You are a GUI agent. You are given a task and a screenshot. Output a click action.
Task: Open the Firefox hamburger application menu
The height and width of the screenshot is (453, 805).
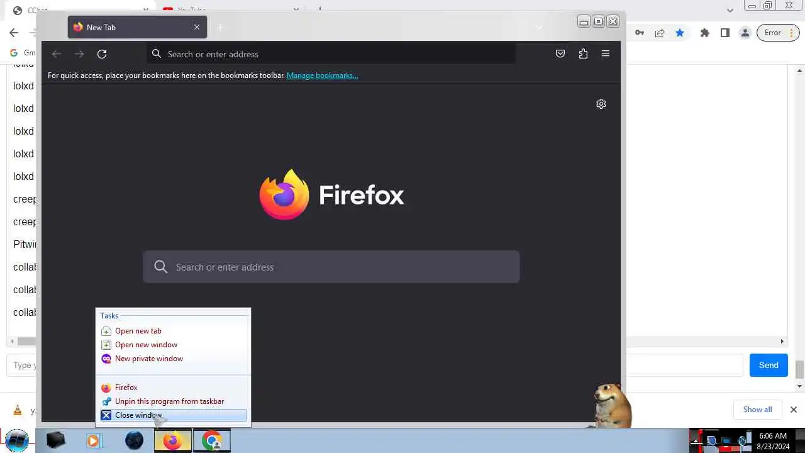[606, 54]
